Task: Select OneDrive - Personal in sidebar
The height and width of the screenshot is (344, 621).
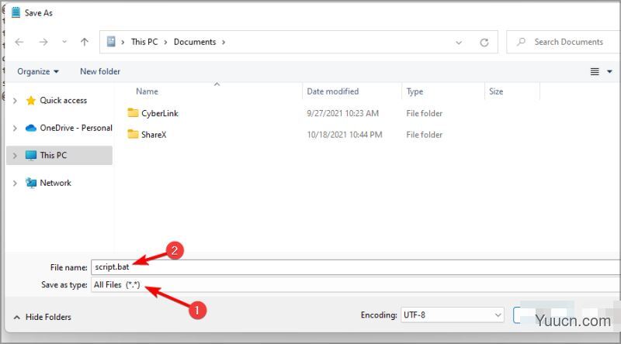Action: pyautogui.click(x=76, y=128)
